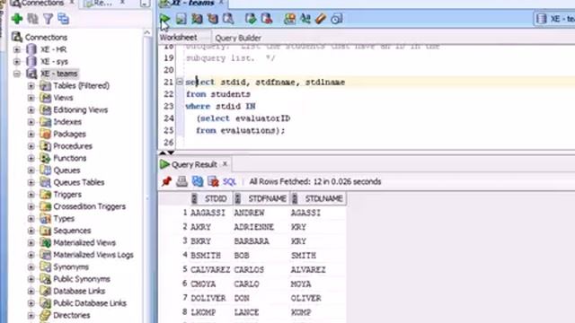Sort by the STDLNAME column header
This screenshot has height=323, width=575.
(x=318, y=198)
